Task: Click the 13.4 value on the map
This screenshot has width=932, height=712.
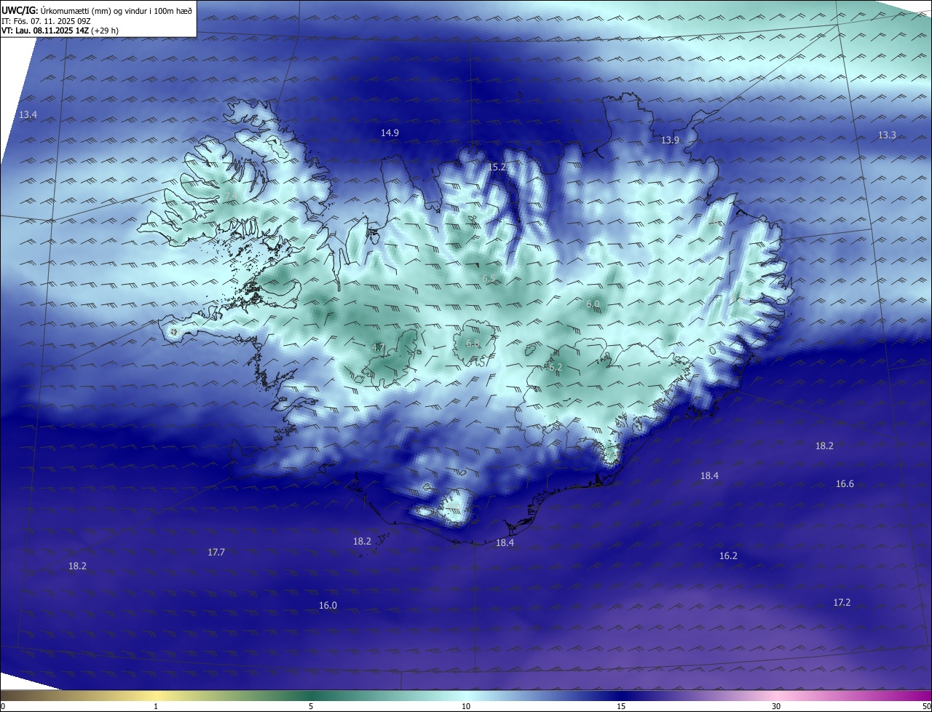Action: (28, 115)
